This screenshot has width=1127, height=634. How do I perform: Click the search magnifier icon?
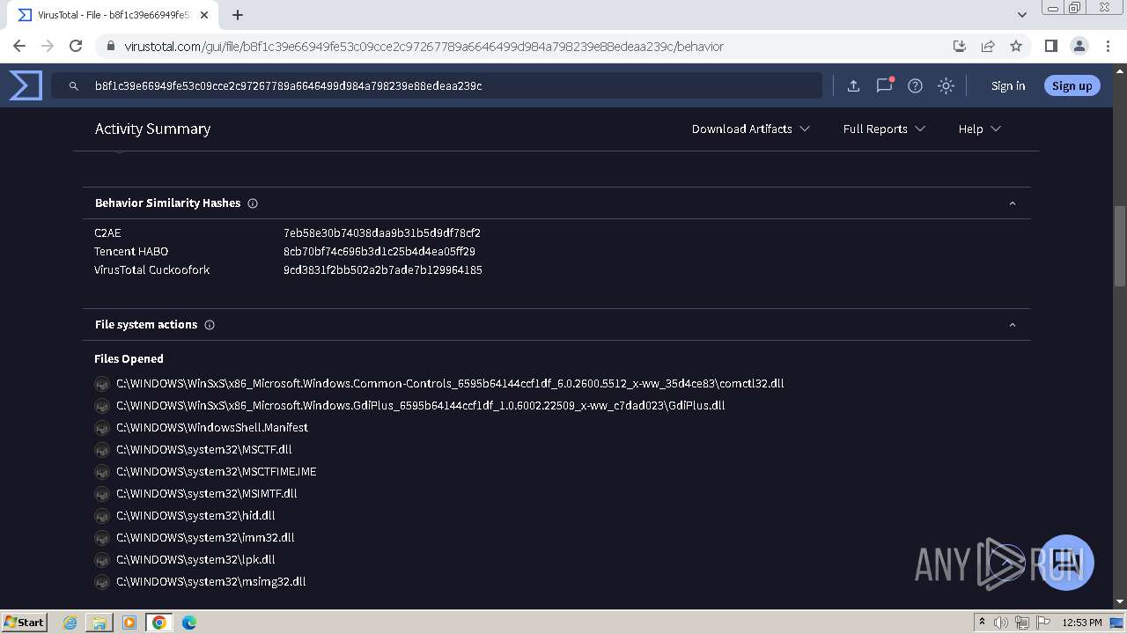74,86
